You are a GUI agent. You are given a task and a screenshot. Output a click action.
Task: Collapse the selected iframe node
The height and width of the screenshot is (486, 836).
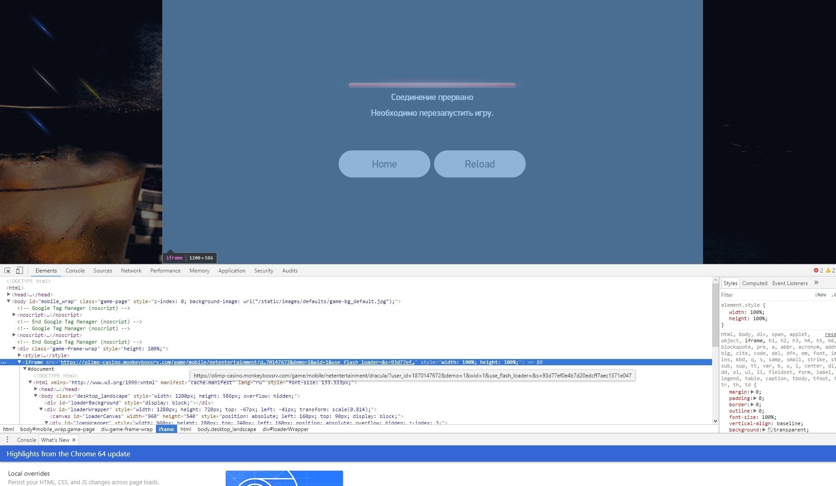click(19, 362)
